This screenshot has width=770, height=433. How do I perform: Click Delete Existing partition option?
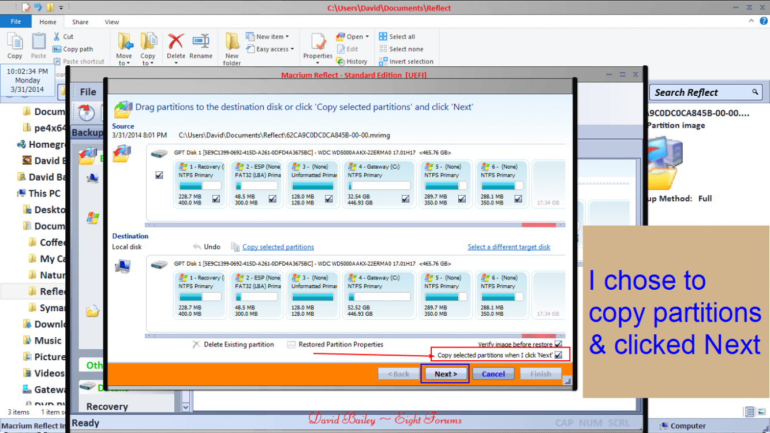pos(233,345)
